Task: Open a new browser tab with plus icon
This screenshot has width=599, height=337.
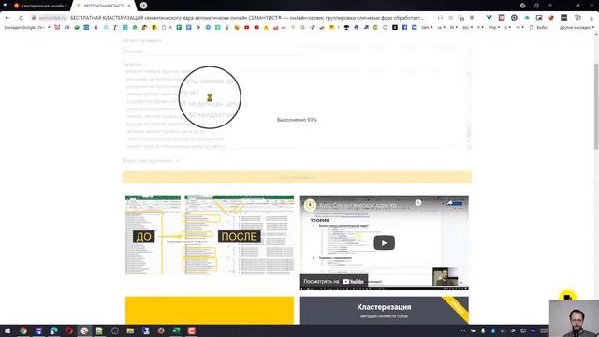Action: [143, 6]
